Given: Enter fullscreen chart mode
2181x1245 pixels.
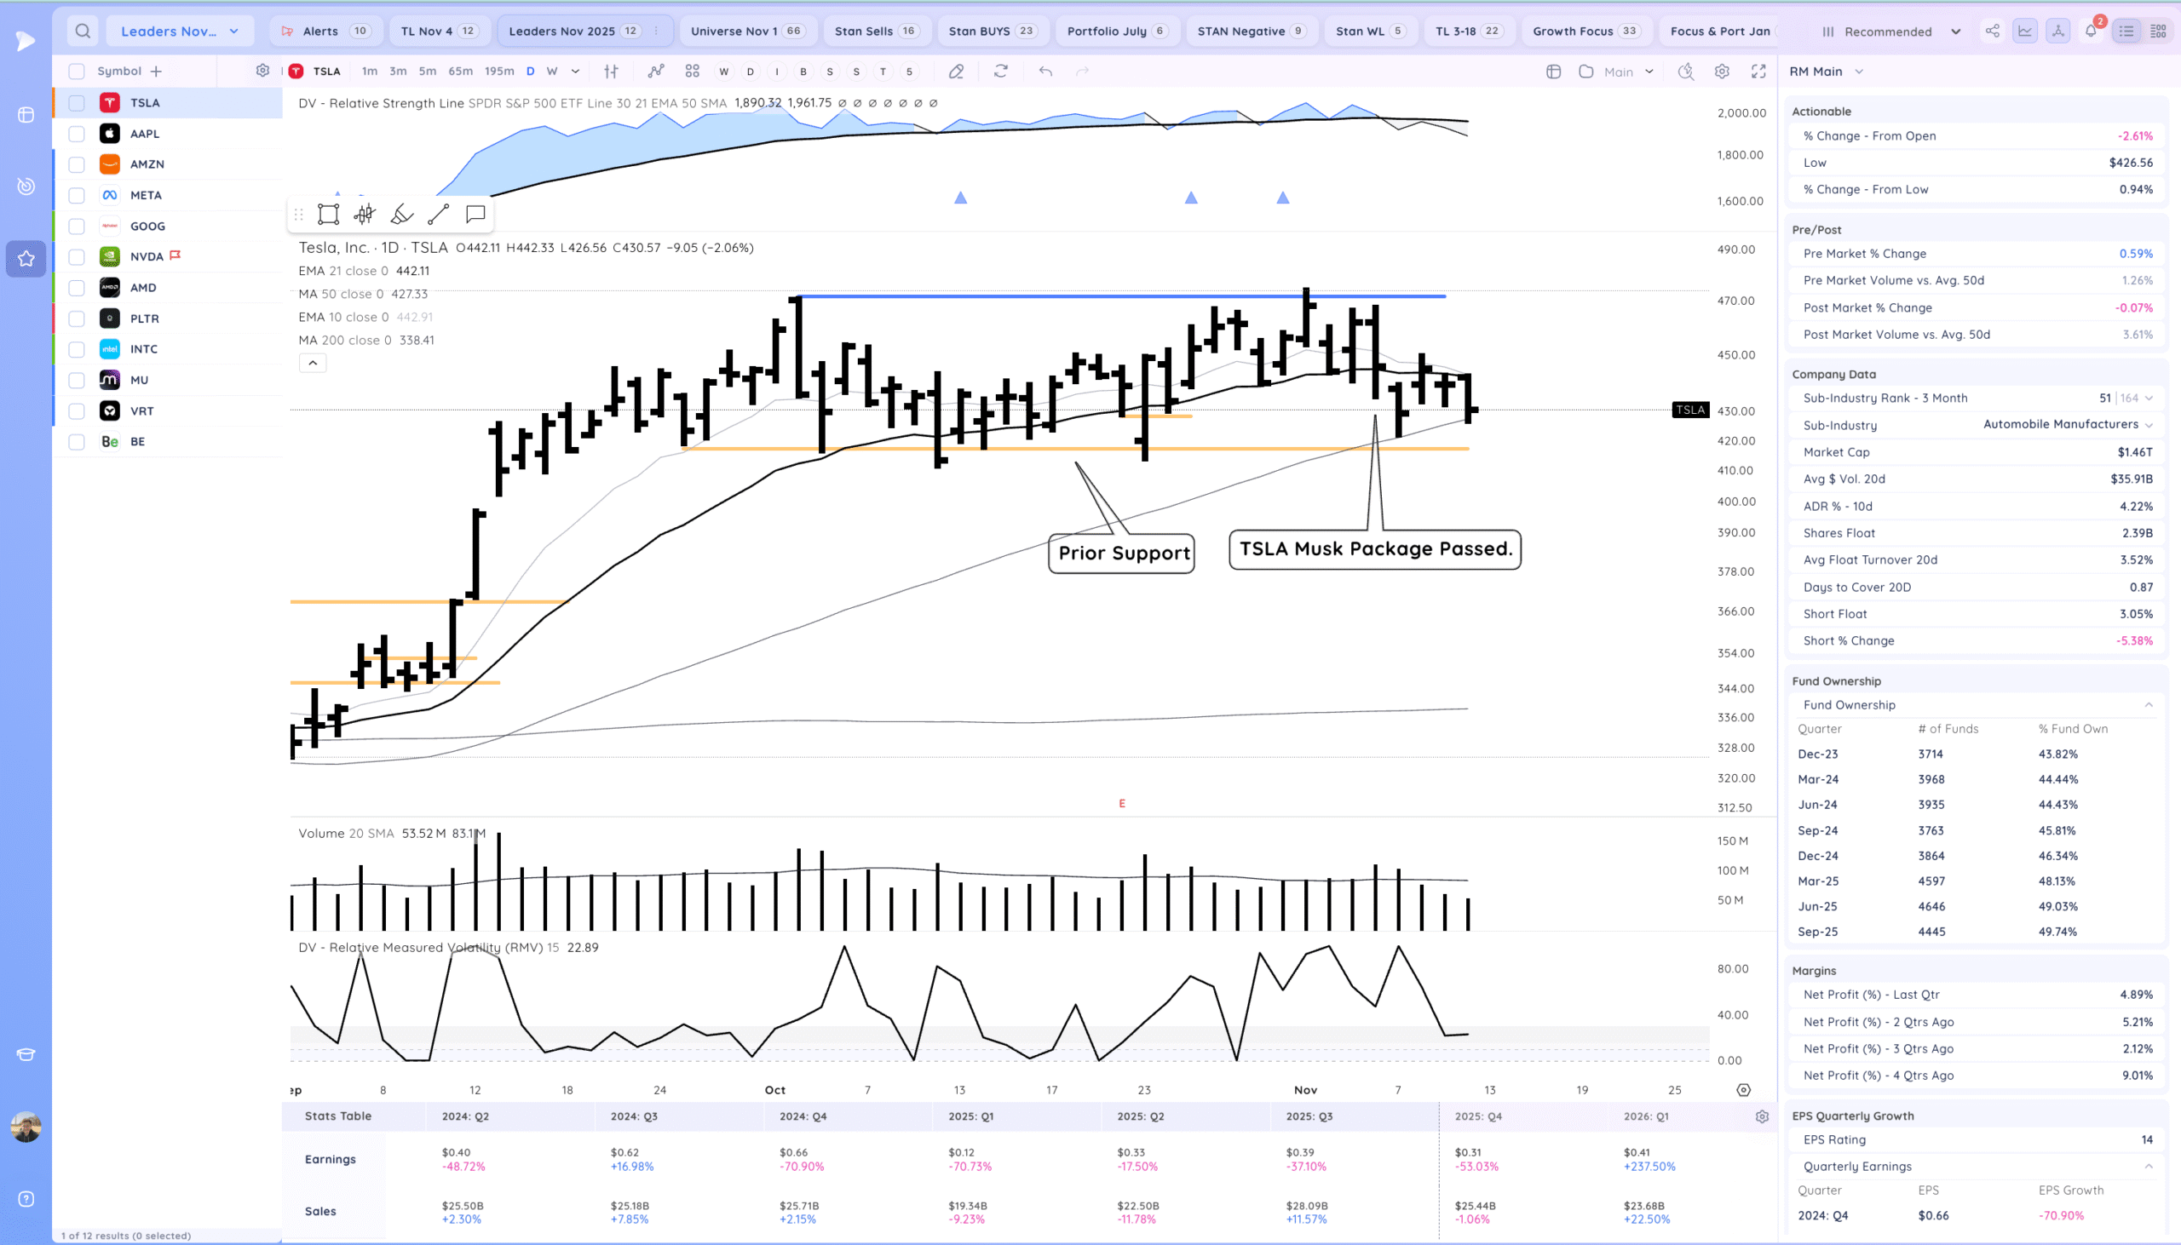Looking at the screenshot, I should tap(1758, 71).
